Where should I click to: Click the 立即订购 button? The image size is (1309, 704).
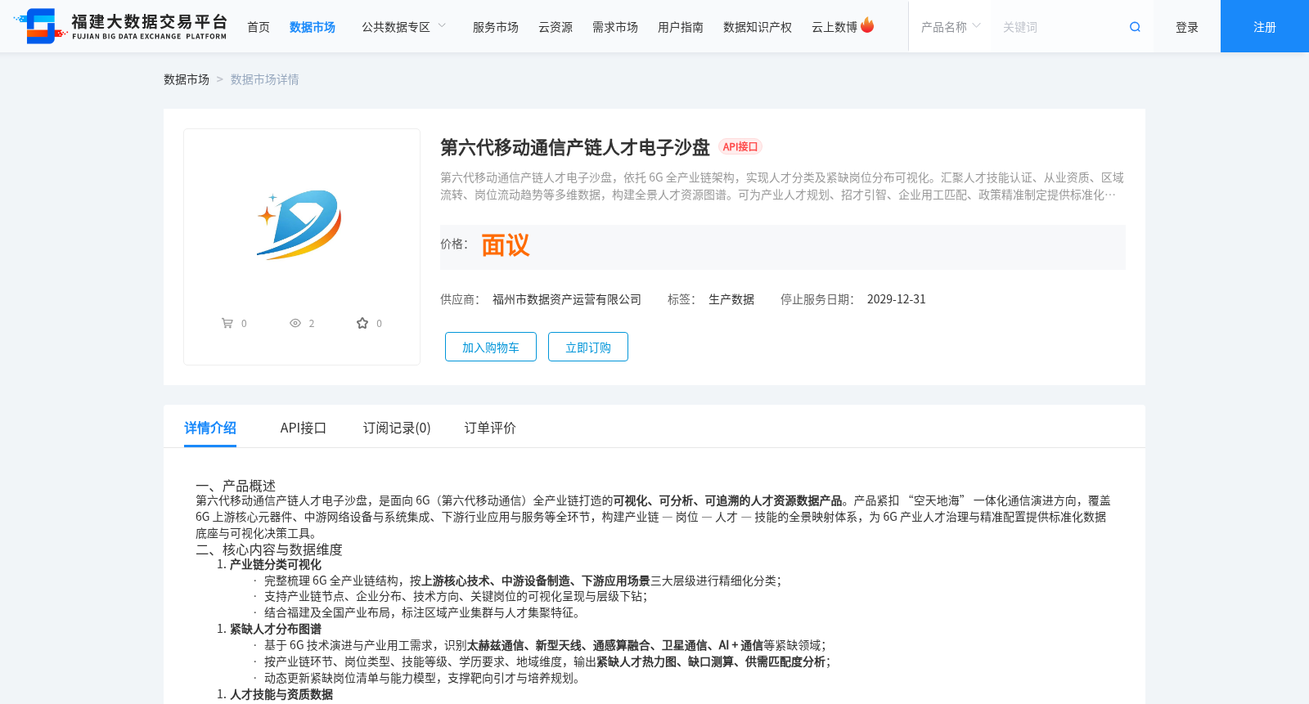pos(588,347)
